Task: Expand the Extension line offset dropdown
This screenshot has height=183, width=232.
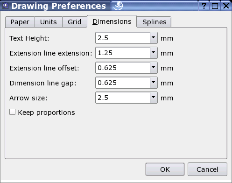Action: [x=154, y=68]
